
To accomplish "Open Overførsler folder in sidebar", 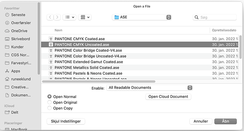I will [18, 23].
